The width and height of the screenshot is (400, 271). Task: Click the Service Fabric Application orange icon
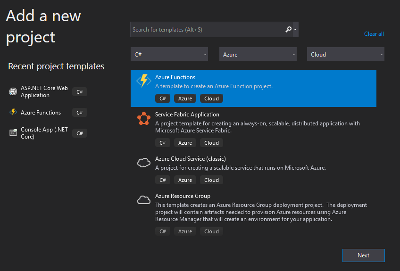tap(144, 119)
